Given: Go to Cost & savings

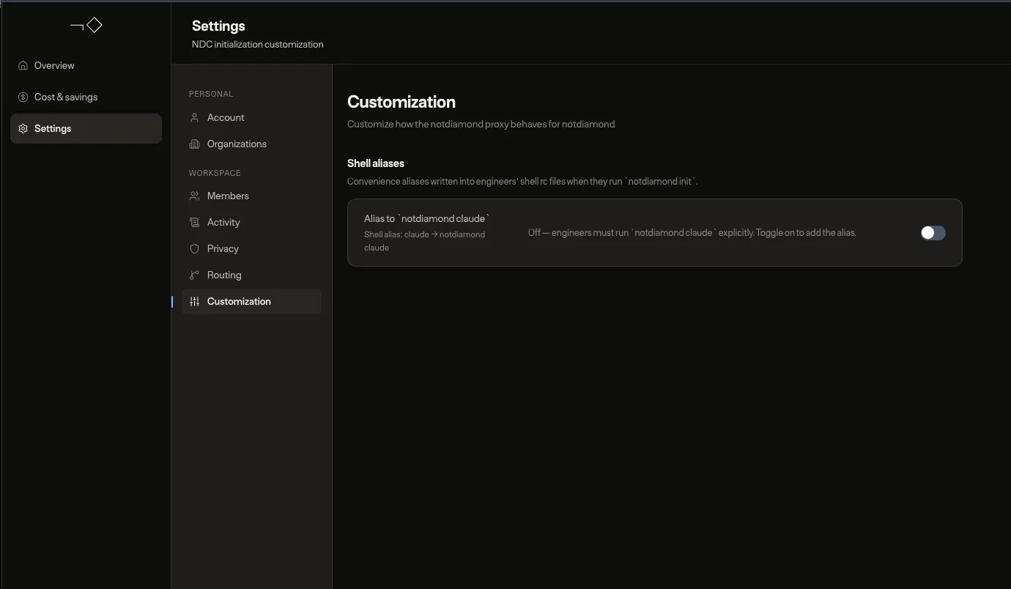Looking at the screenshot, I should point(86,97).
